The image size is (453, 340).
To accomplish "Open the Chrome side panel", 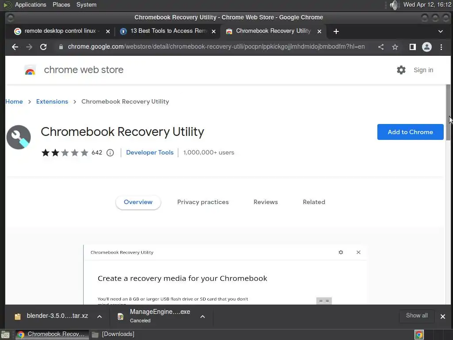I will (413, 47).
